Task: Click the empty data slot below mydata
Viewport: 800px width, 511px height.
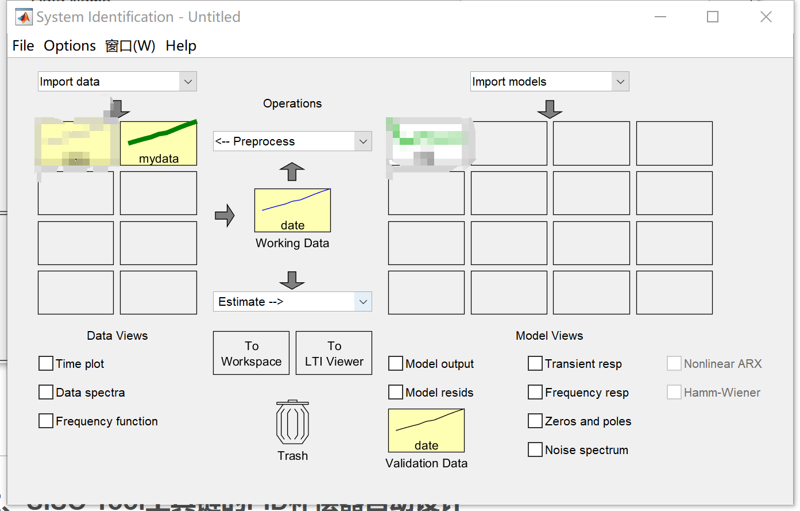Action: tap(159, 193)
